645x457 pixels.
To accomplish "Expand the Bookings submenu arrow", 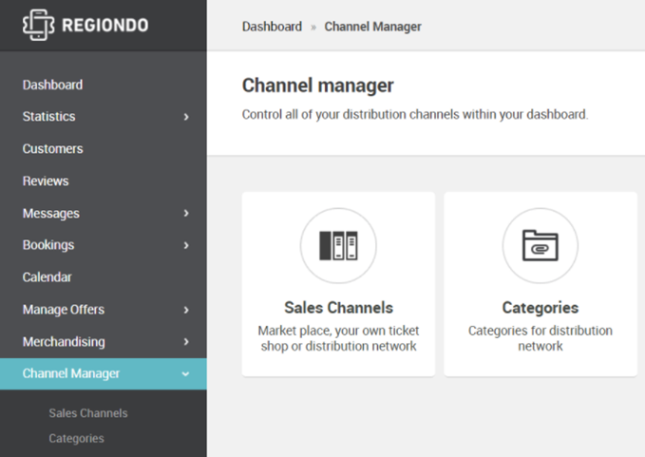I will point(186,245).
